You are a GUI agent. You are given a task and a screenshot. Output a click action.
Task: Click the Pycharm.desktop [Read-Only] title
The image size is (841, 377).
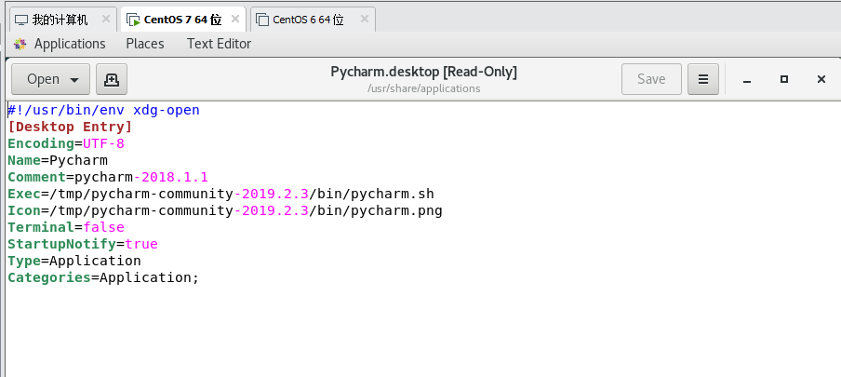(x=423, y=72)
